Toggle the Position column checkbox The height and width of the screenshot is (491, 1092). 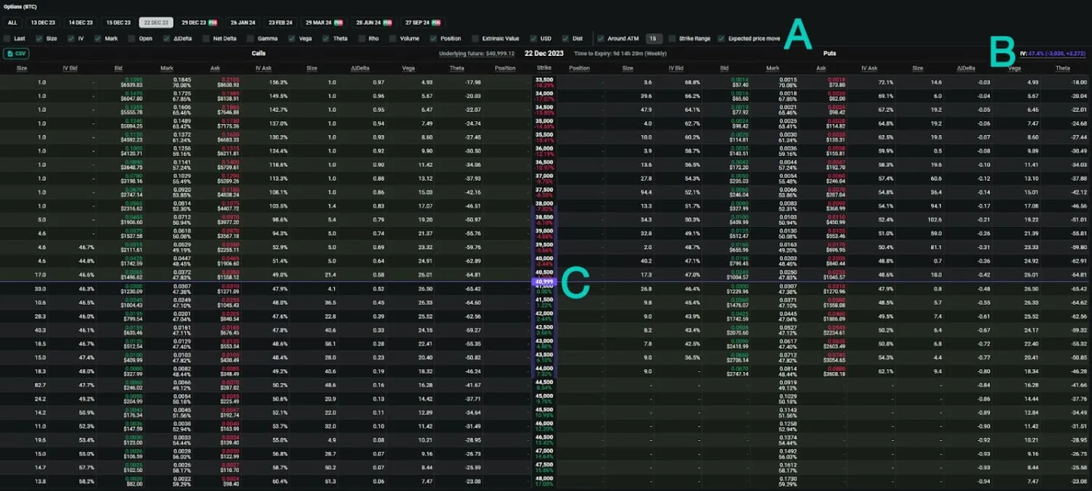point(433,38)
